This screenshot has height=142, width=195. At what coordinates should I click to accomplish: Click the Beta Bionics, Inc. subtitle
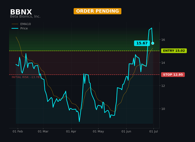[x=25, y=16]
